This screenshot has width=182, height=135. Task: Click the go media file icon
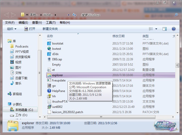point(49,86)
